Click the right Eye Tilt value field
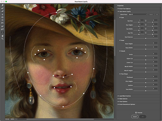The width and height of the screenshot is (162, 121). pos(155,32)
